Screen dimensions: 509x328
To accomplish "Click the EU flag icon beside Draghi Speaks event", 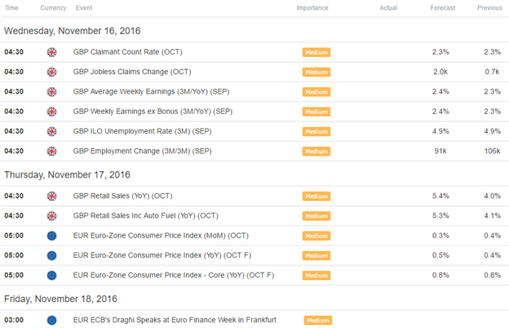I will (x=51, y=320).
